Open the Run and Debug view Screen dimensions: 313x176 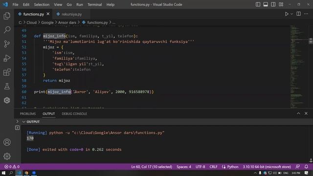tap(7, 58)
